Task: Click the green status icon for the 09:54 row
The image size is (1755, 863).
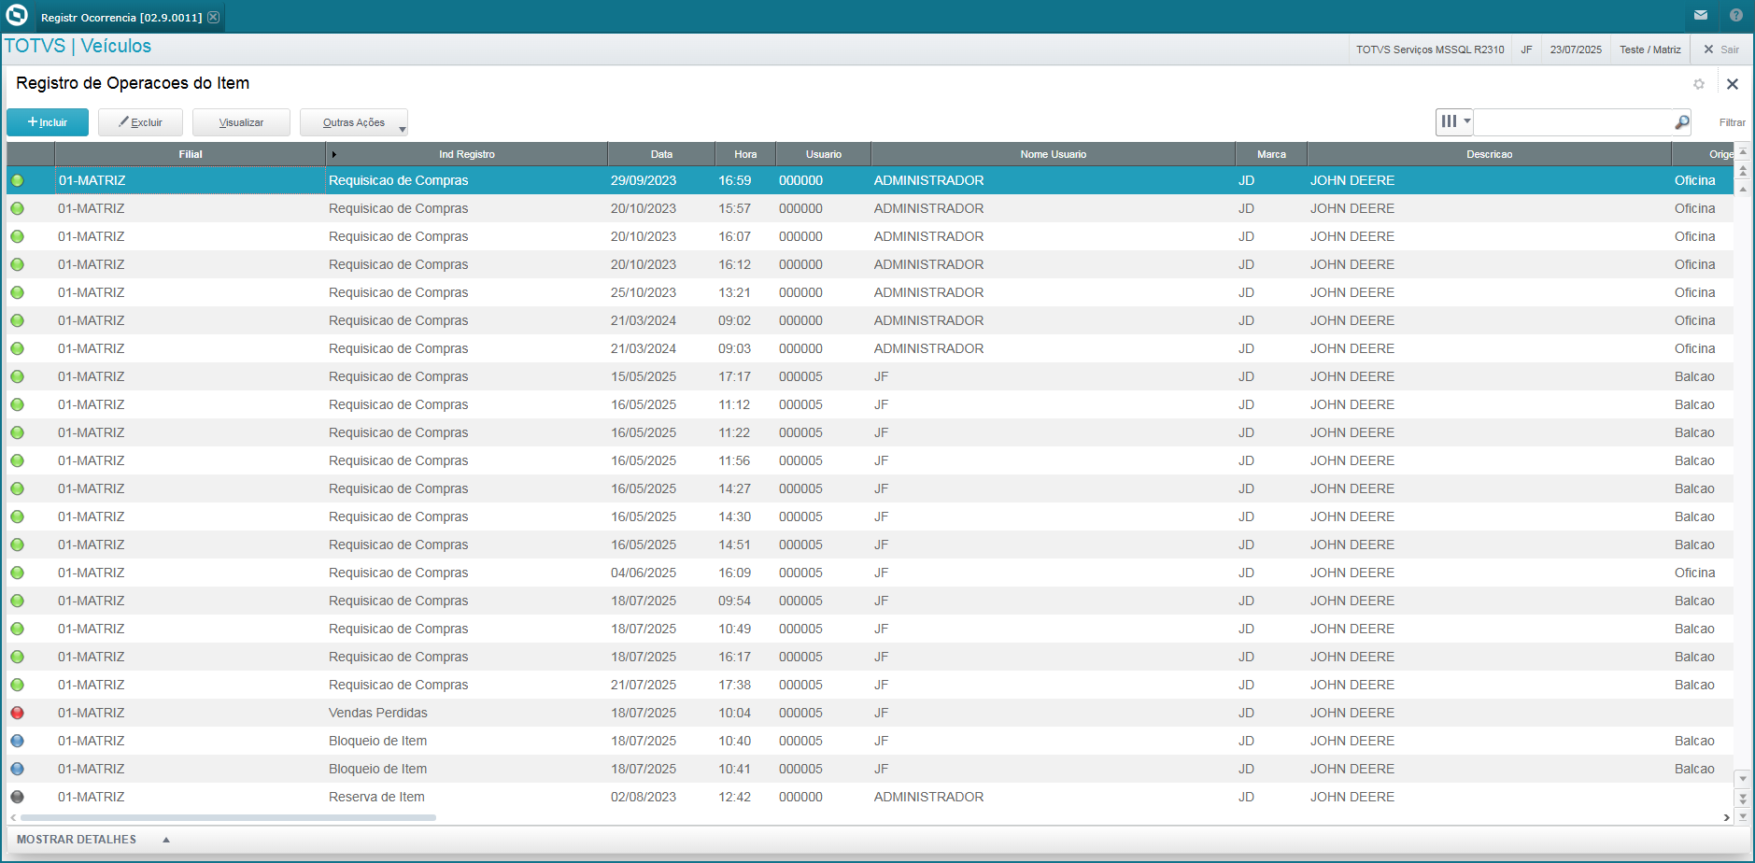Action: 18,601
